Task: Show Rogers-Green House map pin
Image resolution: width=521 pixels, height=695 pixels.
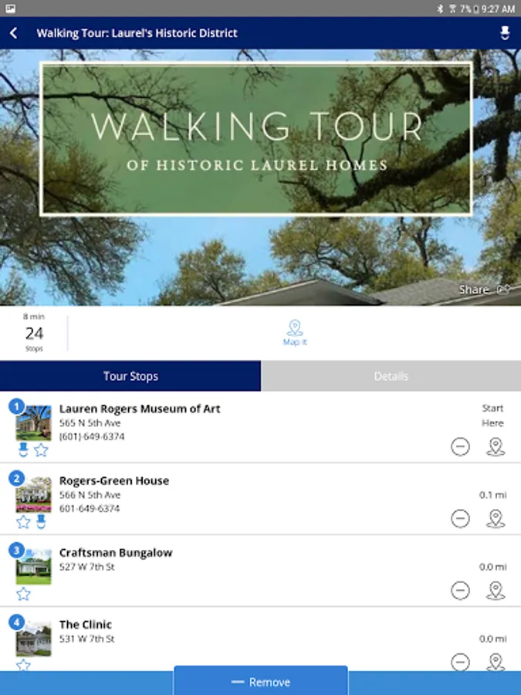Action: pos(496,519)
